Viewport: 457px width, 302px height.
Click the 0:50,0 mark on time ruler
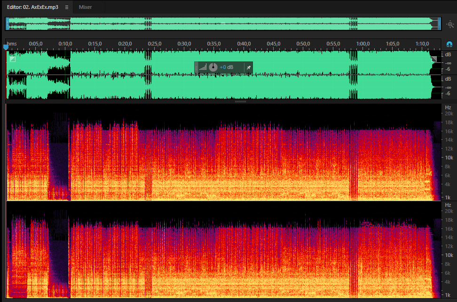point(303,44)
